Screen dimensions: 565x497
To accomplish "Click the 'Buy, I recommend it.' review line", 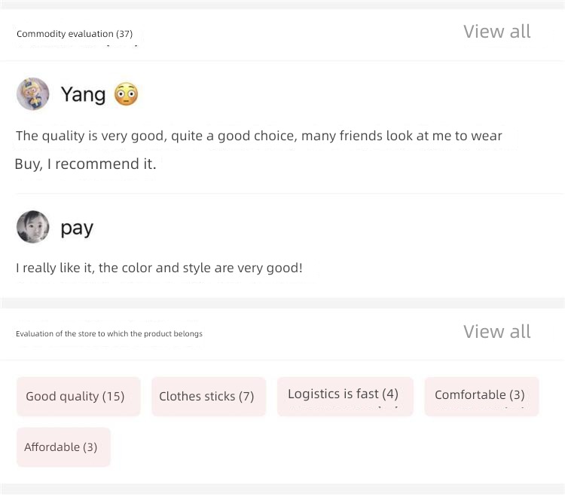I will [85, 164].
